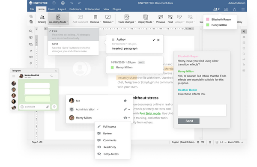257x167 pixels.
Task: Accept the change with the checkmark icon
Action: [154, 40]
